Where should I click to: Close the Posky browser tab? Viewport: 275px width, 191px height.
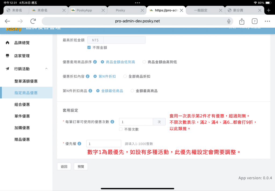142,10
